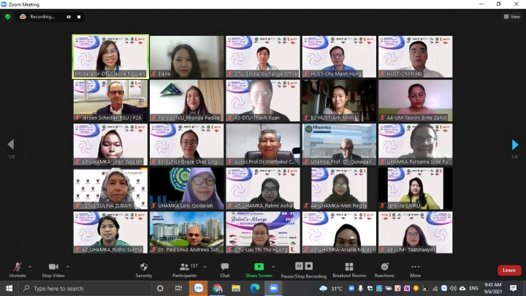This screenshot has height=296, width=526.
Task: Open Breakout Rooms
Action: click(x=349, y=270)
